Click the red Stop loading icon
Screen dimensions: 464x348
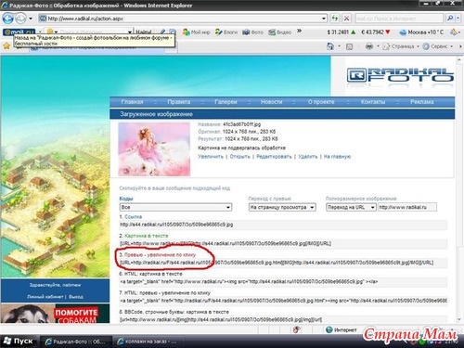tap(347, 19)
